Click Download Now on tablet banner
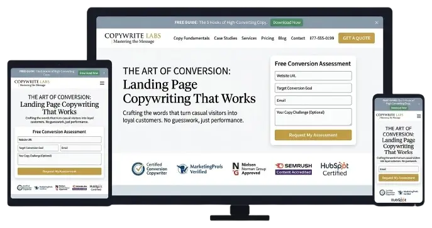 [89, 73]
